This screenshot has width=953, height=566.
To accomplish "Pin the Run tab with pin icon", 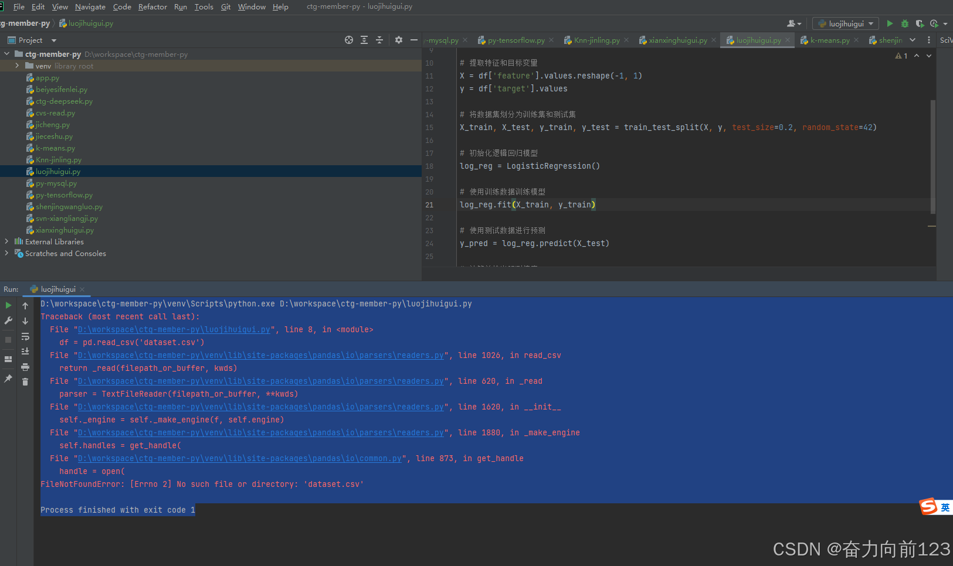I will [x=8, y=379].
